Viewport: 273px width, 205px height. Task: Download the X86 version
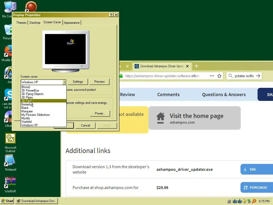[257, 169]
